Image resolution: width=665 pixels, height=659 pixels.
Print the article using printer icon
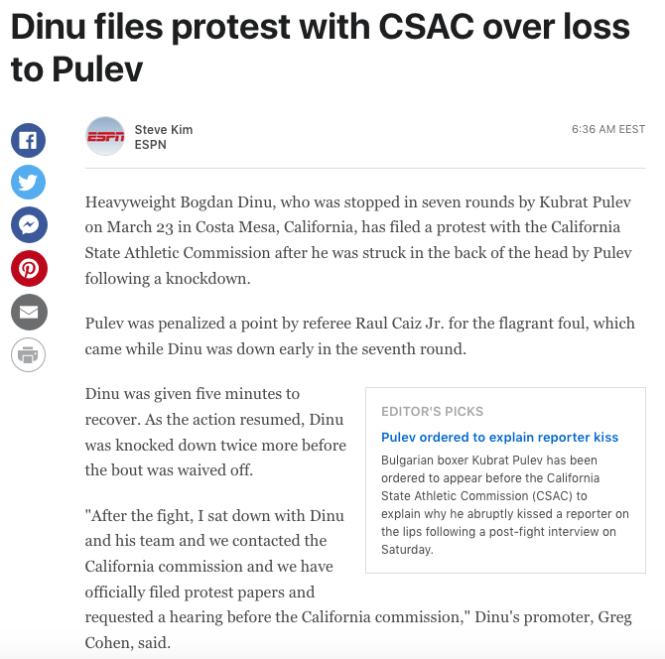tap(29, 354)
